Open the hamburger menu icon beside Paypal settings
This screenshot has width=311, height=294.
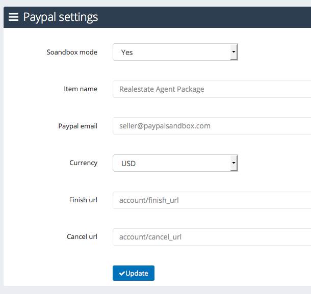[13, 17]
